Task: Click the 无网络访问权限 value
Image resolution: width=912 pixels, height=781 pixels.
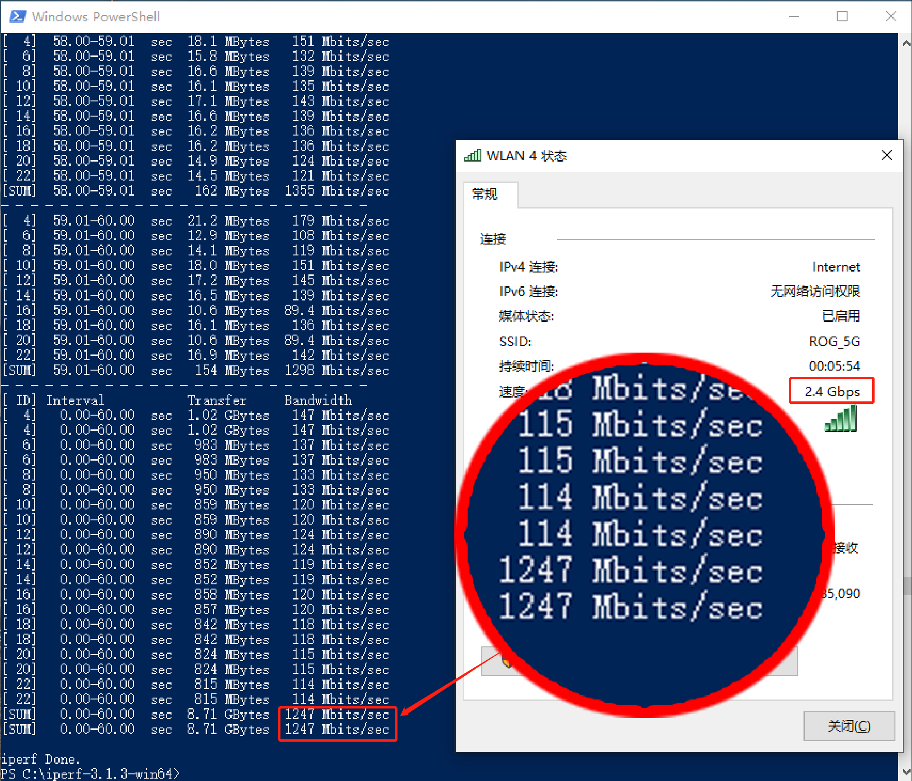Action: click(815, 291)
